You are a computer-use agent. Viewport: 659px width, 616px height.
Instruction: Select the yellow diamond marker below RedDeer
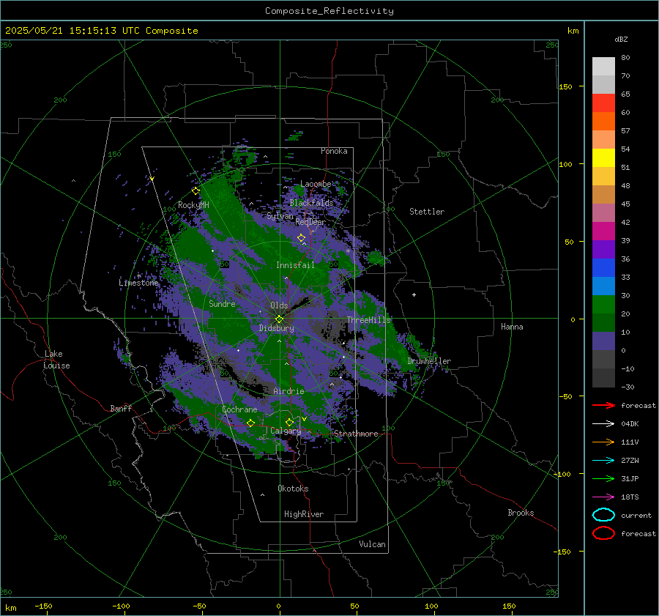point(302,238)
